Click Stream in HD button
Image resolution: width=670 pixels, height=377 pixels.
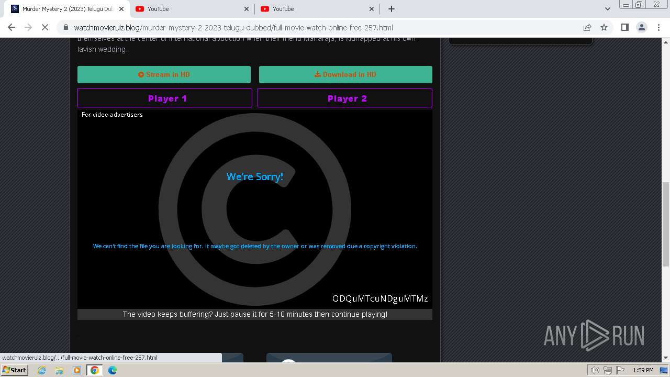164,74
